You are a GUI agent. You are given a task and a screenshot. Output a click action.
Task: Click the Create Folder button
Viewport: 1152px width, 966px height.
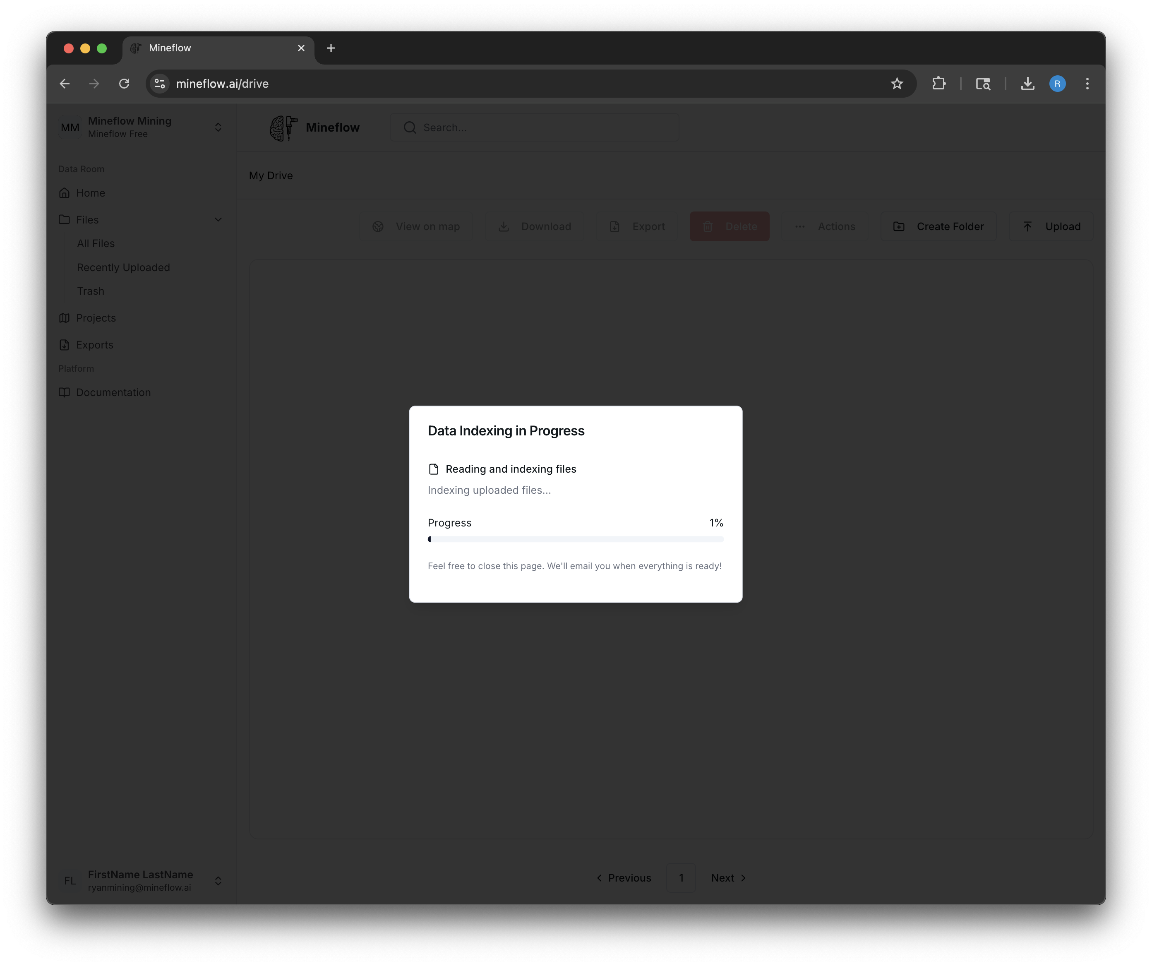[938, 226]
